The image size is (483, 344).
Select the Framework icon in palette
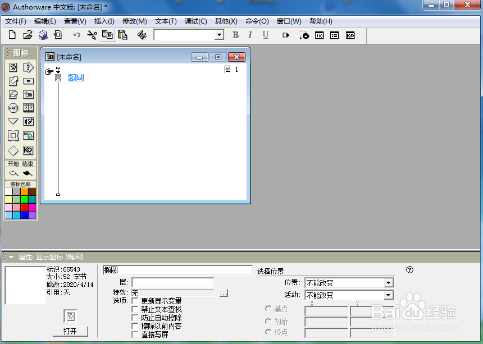(x=13, y=136)
